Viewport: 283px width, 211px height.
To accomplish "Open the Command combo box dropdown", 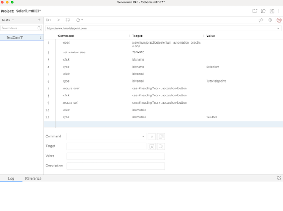I will pyautogui.click(x=143, y=137).
